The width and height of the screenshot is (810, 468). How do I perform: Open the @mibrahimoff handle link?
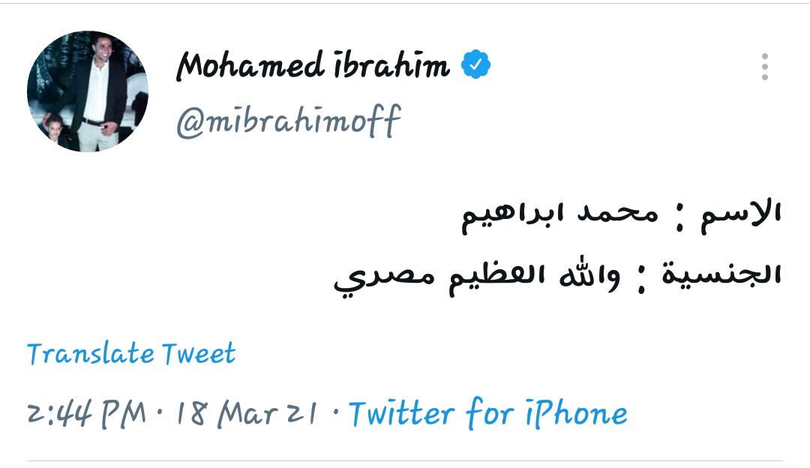click(288, 120)
